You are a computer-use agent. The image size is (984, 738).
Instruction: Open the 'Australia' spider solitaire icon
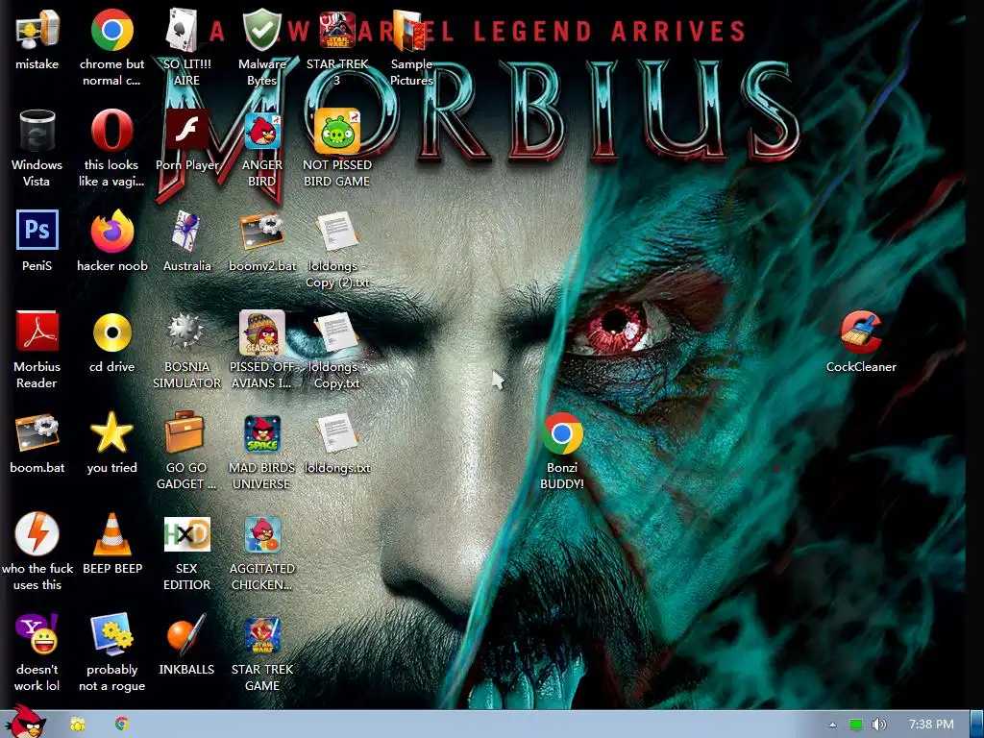186,231
